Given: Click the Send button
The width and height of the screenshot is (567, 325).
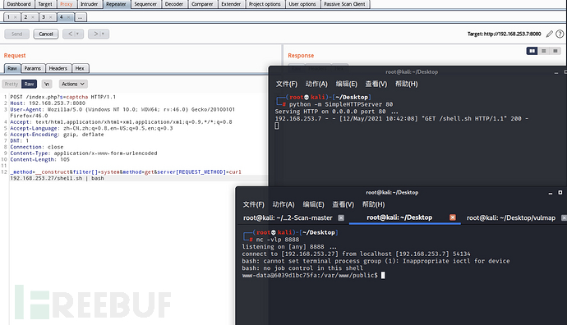Looking at the screenshot, I should click(x=16, y=34).
